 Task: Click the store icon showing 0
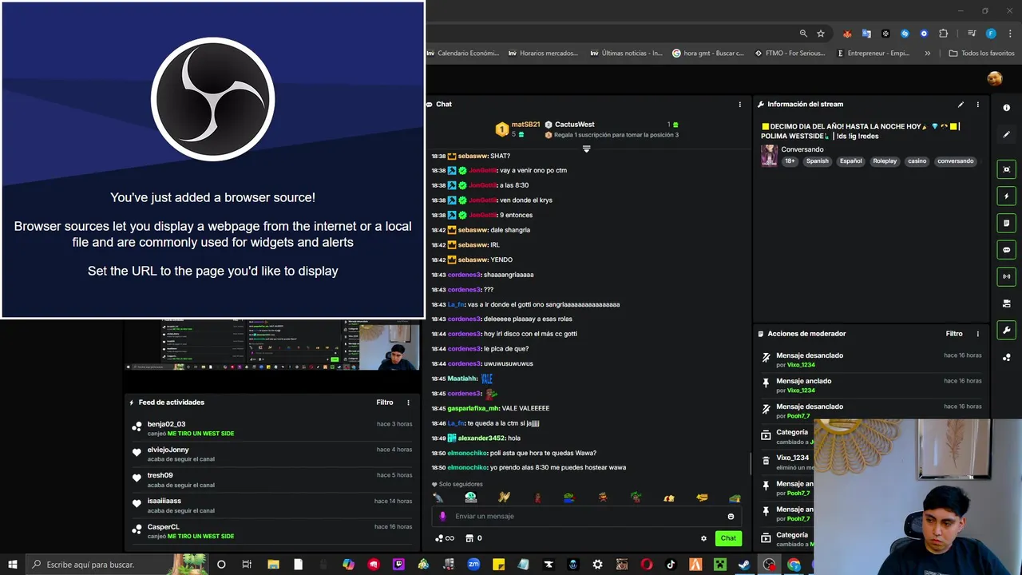[473, 538]
